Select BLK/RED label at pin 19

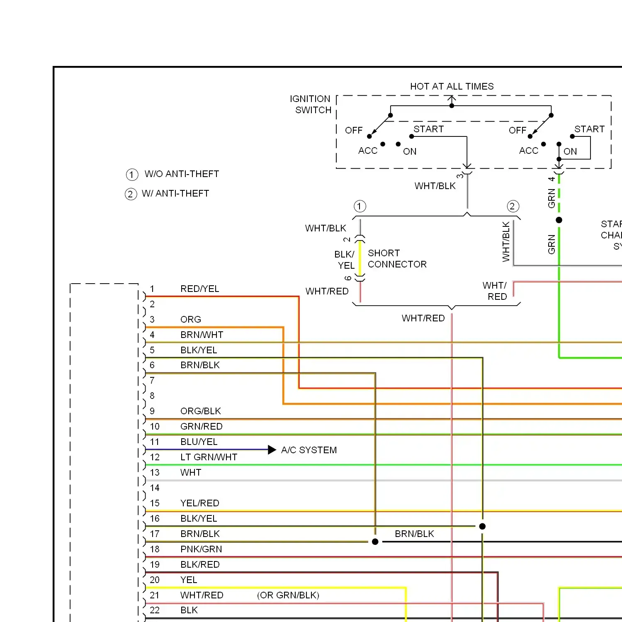[x=200, y=565]
